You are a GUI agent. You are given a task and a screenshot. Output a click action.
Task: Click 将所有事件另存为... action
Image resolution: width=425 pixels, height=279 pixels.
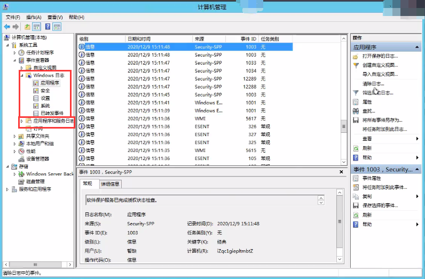[382, 120]
